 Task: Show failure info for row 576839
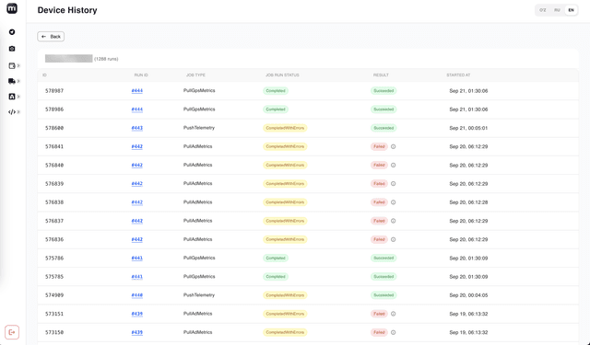[394, 184]
